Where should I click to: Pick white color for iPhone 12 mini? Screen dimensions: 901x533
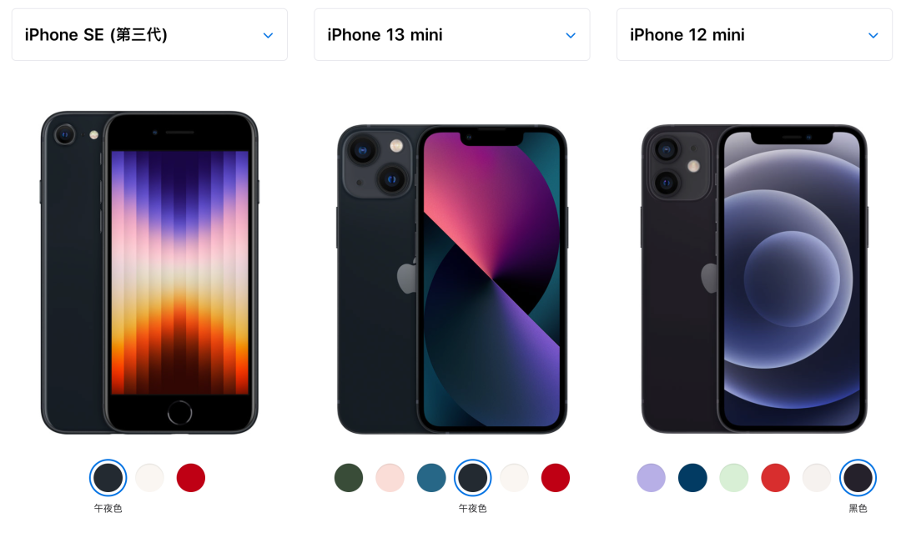[817, 477]
